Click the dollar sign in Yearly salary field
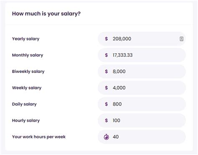Image resolution: width=198 pixels, height=155 pixels. 107,39
